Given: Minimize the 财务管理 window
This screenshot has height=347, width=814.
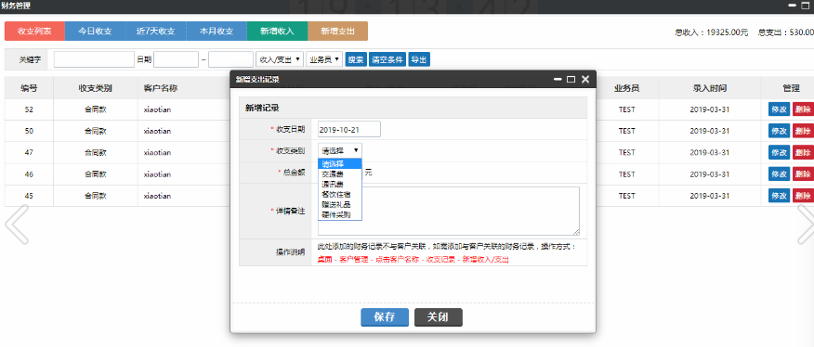Looking at the screenshot, I should pyautogui.click(x=793, y=6).
